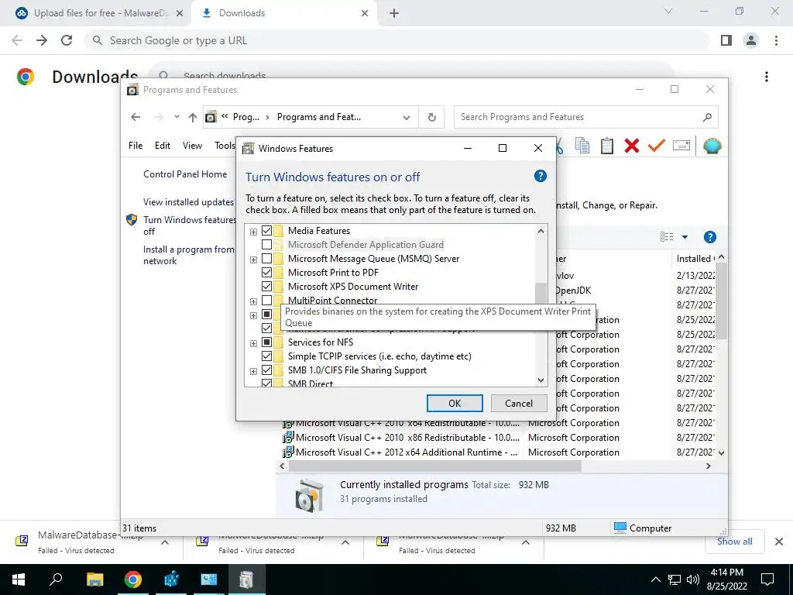Click the Programs and Features search magnifier
This screenshot has width=793, height=595.
tap(707, 117)
